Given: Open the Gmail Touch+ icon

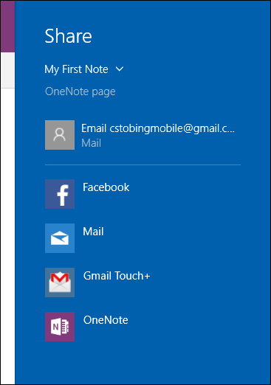Looking at the screenshot, I should [60, 282].
